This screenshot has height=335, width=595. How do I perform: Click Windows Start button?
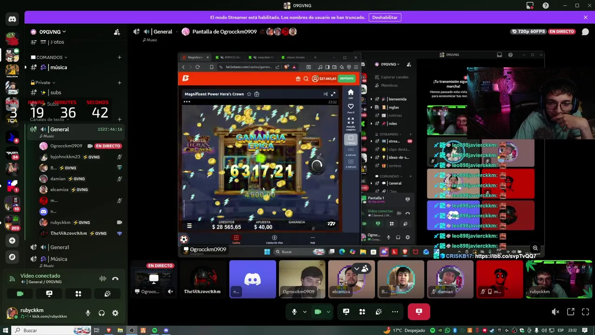(5, 330)
